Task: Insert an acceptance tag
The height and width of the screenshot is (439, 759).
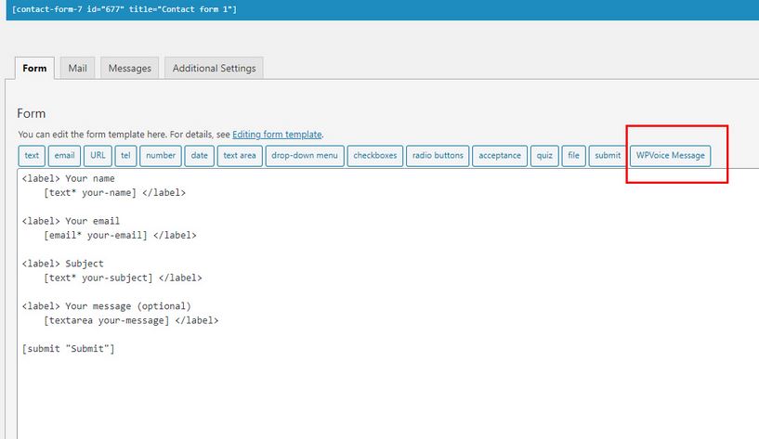Action: pos(500,156)
